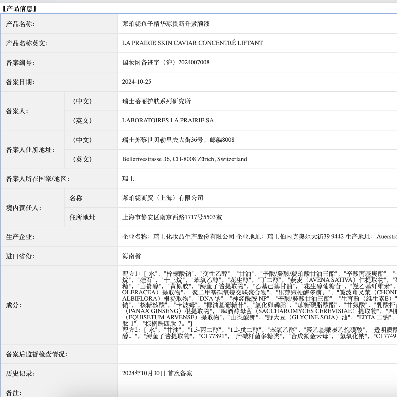Select the 备注 row label
Screen dimensions: 397x397
tap(13, 393)
